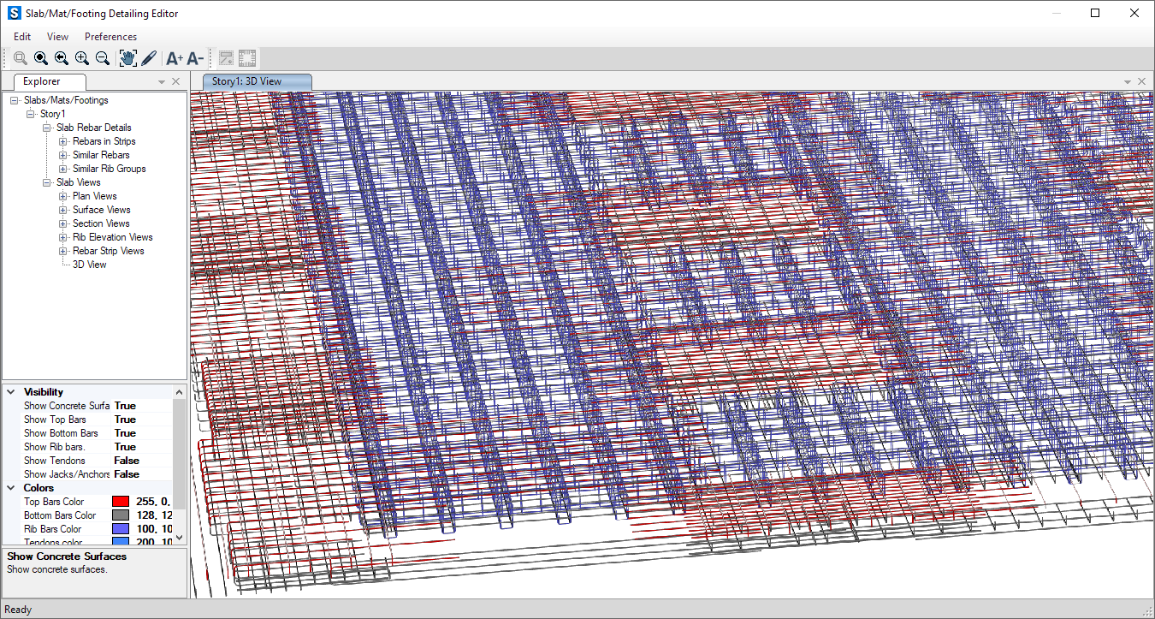The height and width of the screenshot is (619, 1155).
Task: Open the View menu
Action: click(x=57, y=37)
